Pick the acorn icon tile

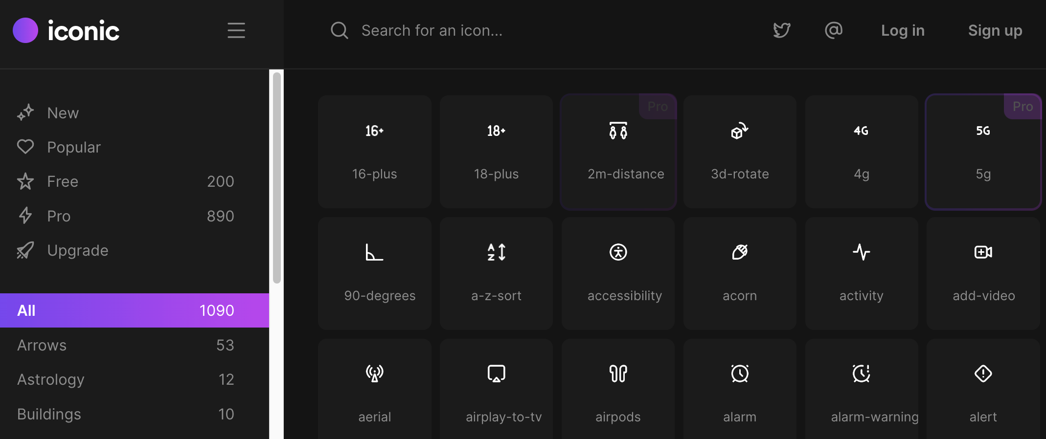coord(740,273)
